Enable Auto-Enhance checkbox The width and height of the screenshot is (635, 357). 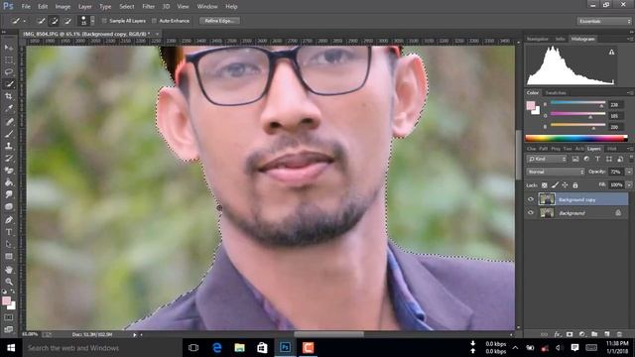click(x=154, y=21)
